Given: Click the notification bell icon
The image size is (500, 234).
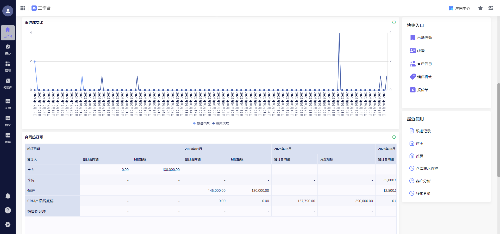Looking at the screenshot, I should (x=8, y=196).
